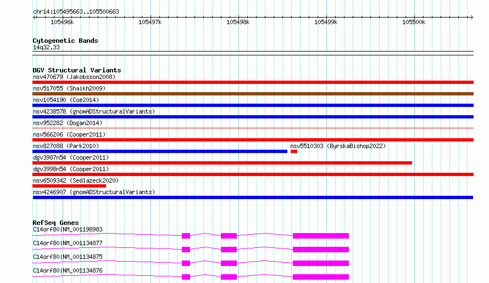Click the nsv470679 (Jakobsson2008) red variant bar
Image resolution: width=489 pixels, height=283 pixels.
click(x=253, y=82)
